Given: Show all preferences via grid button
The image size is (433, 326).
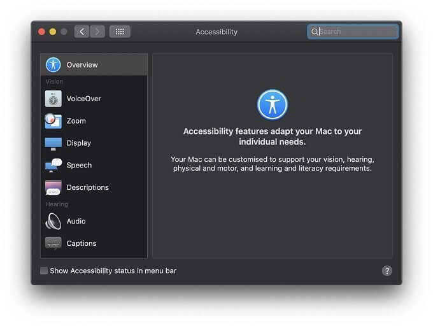Looking at the screenshot, I should pyautogui.click(x=120, y=31).
